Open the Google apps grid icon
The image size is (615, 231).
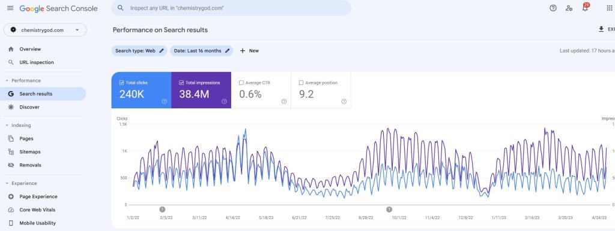[610, 8]
